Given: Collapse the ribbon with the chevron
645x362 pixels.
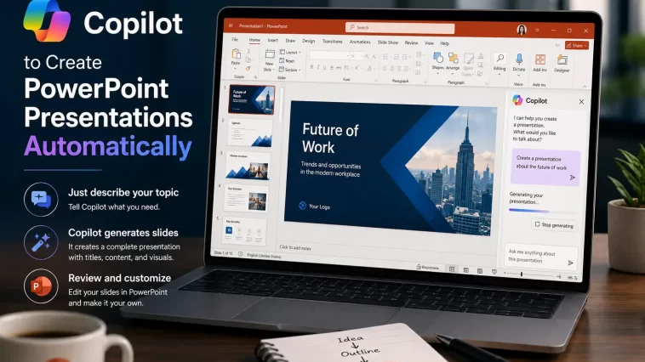Looking at the screenshot, I should point(585,87).
